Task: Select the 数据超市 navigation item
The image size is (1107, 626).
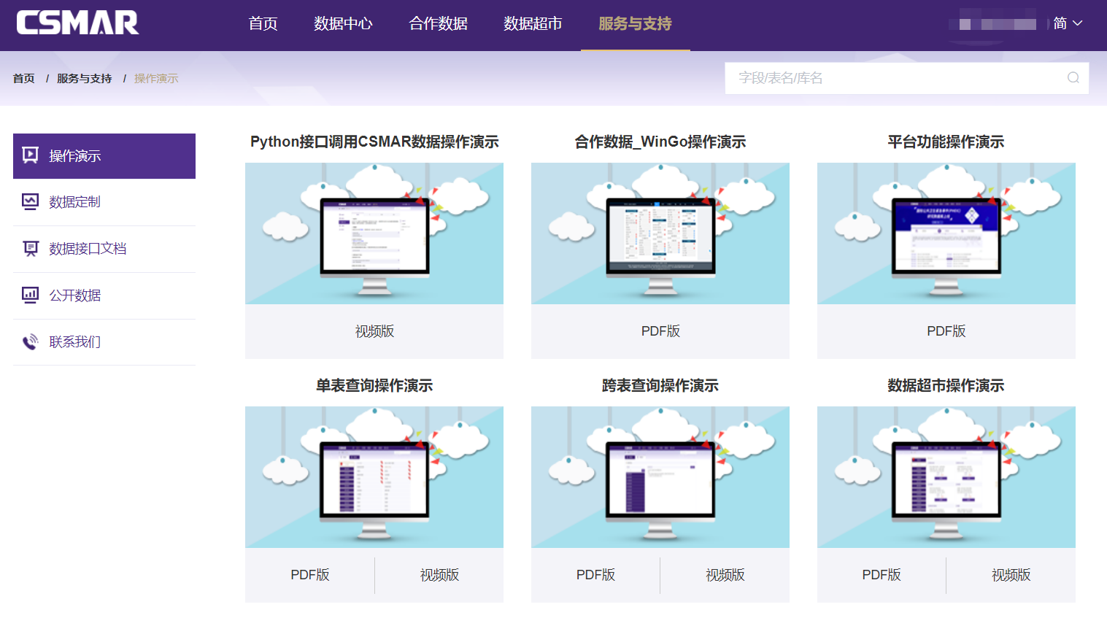Action: [x=533, y=23]
